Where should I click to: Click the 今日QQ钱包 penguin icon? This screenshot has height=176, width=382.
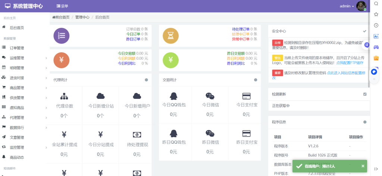point(173,96)
